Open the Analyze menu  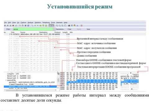30,23
